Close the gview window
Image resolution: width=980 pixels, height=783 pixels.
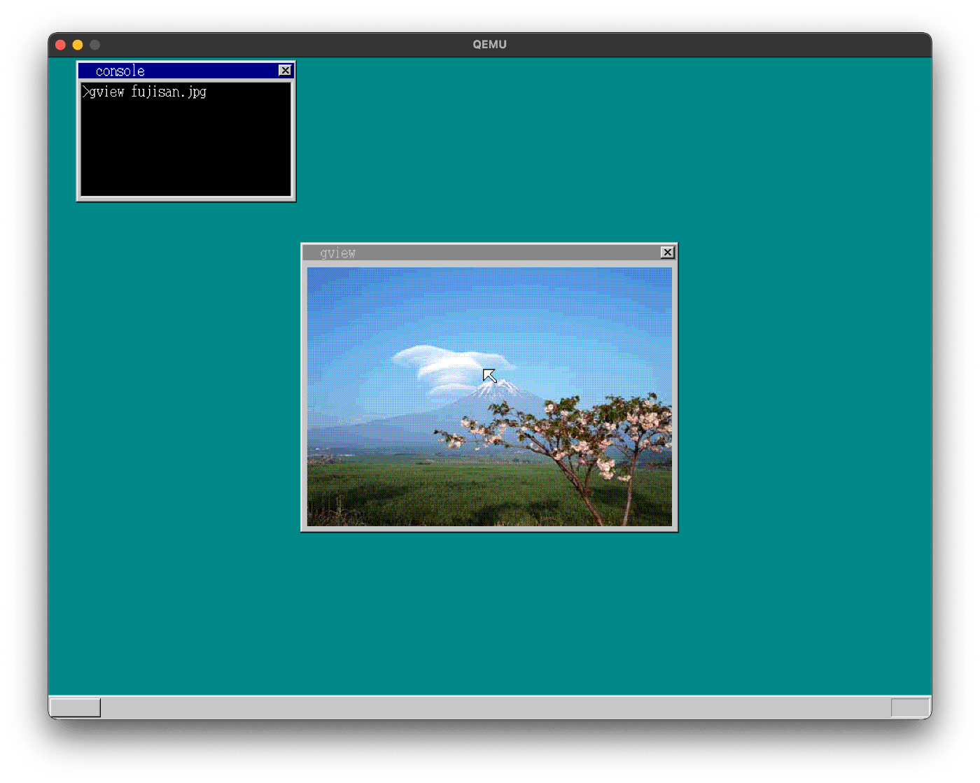coord(667,252)
